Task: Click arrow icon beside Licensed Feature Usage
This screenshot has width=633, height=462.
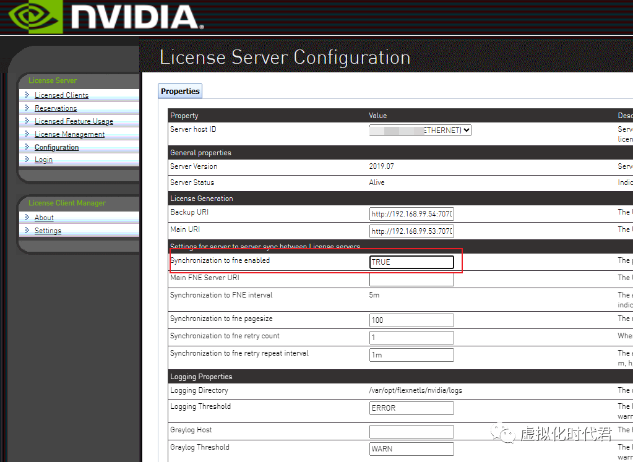Action: tap(27, 121)
